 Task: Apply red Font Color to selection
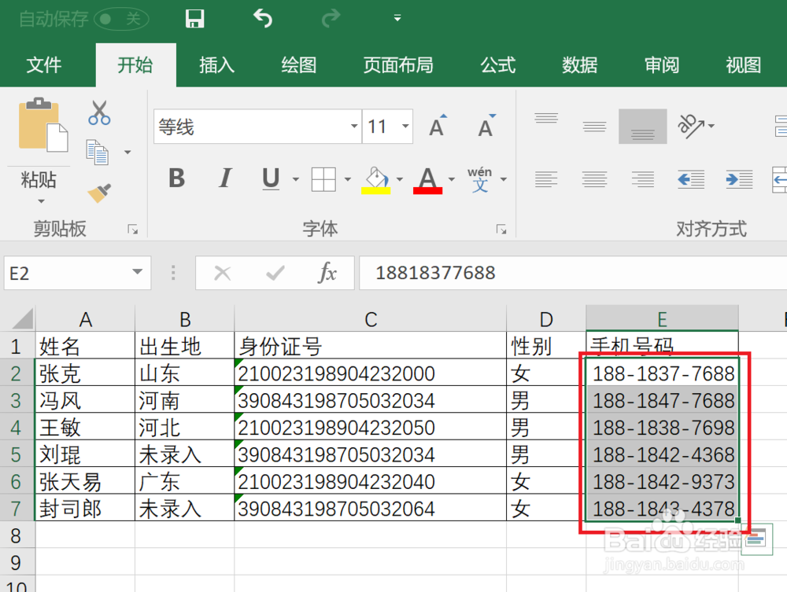[427, 178]
